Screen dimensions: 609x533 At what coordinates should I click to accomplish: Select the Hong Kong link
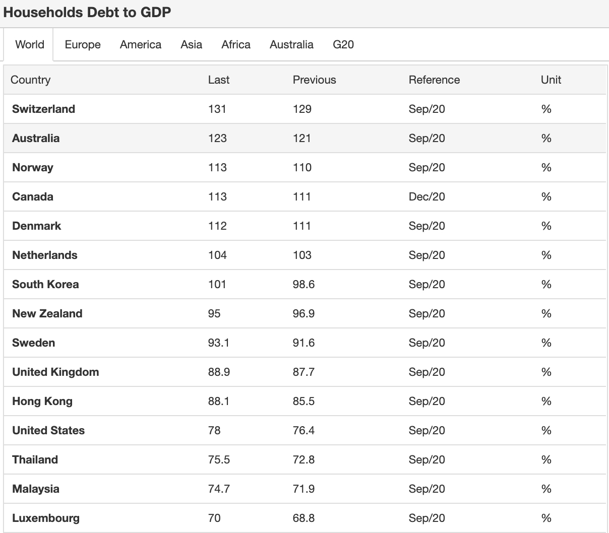pos(42,402)
